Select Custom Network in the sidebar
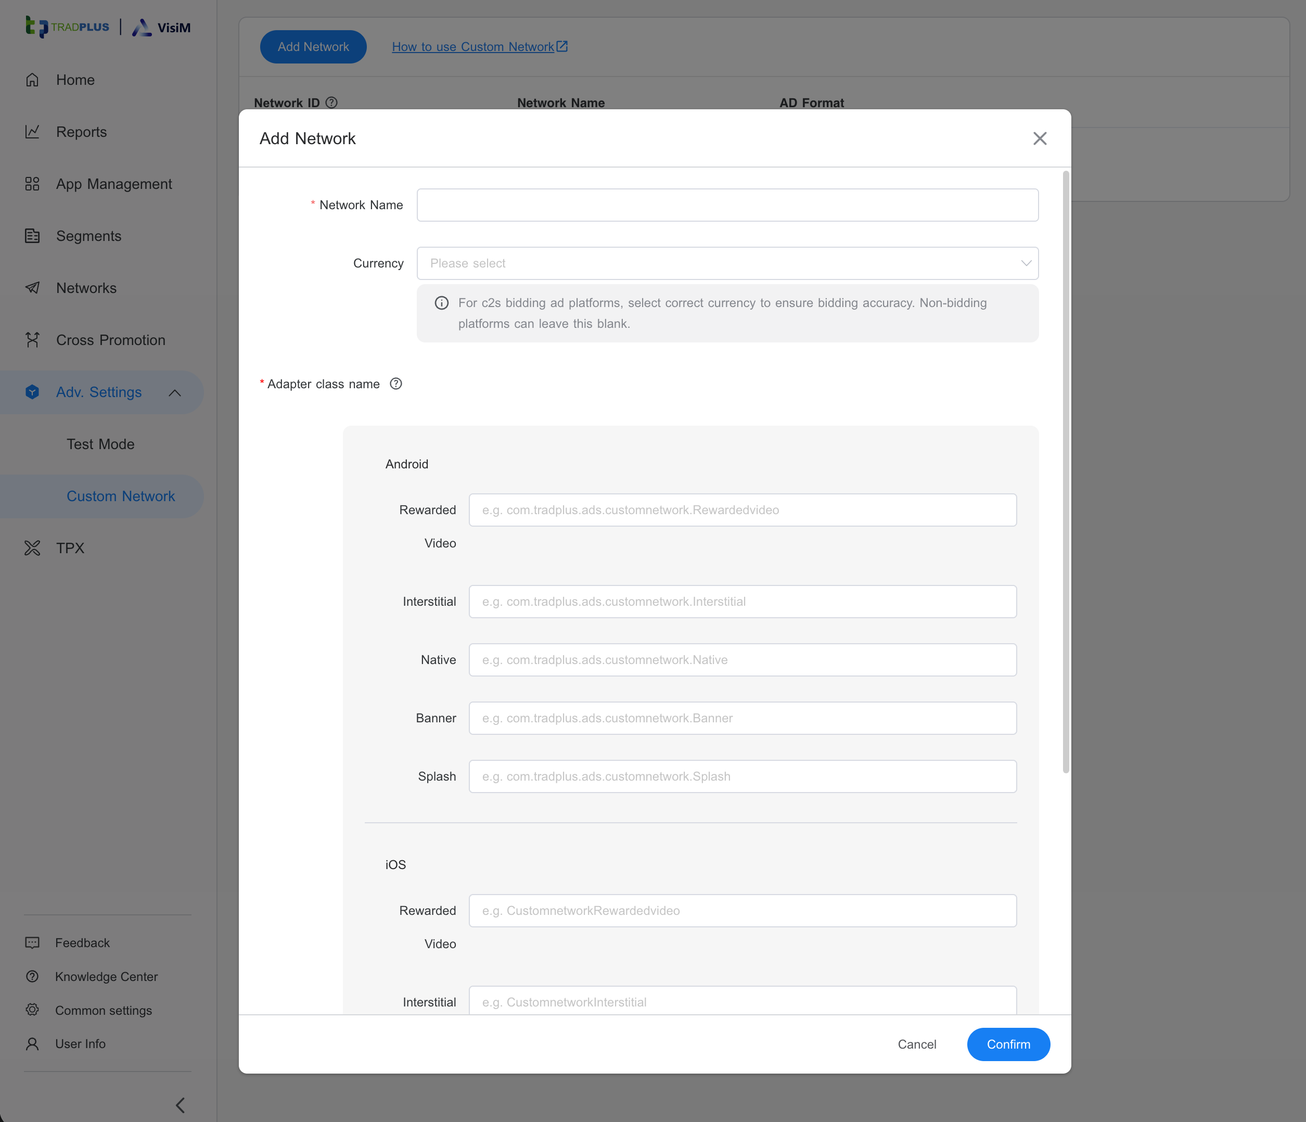Viewport: 1306px width, 1122px height. coord(120,496)
